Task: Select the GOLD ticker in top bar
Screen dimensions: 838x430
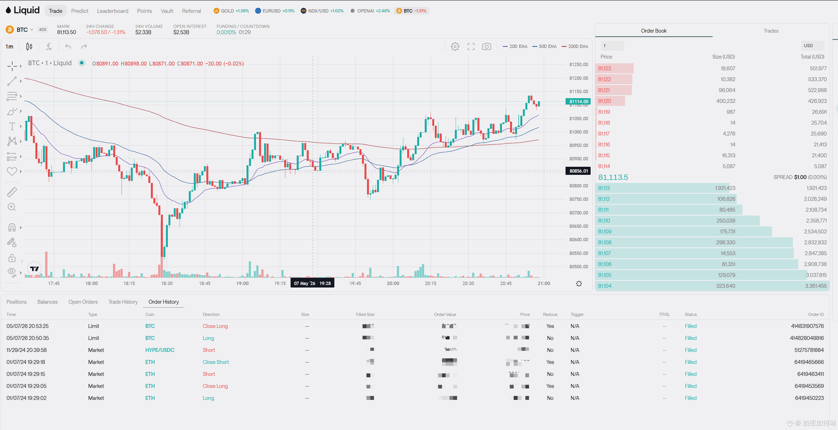Action: 231,11
